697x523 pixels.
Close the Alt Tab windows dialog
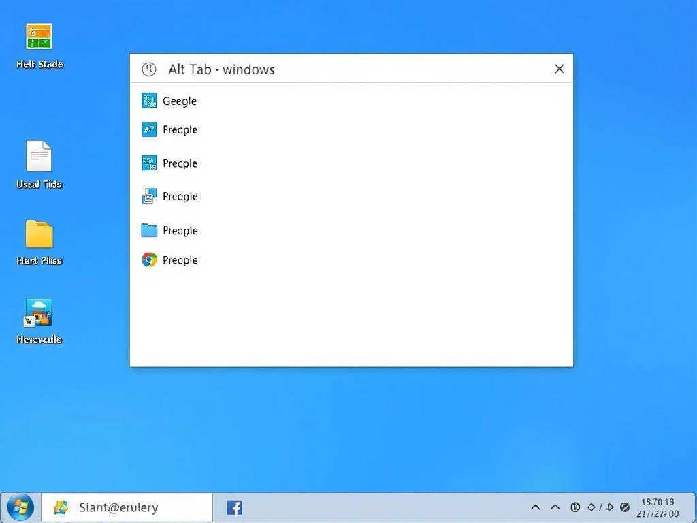tap(560, 69)
